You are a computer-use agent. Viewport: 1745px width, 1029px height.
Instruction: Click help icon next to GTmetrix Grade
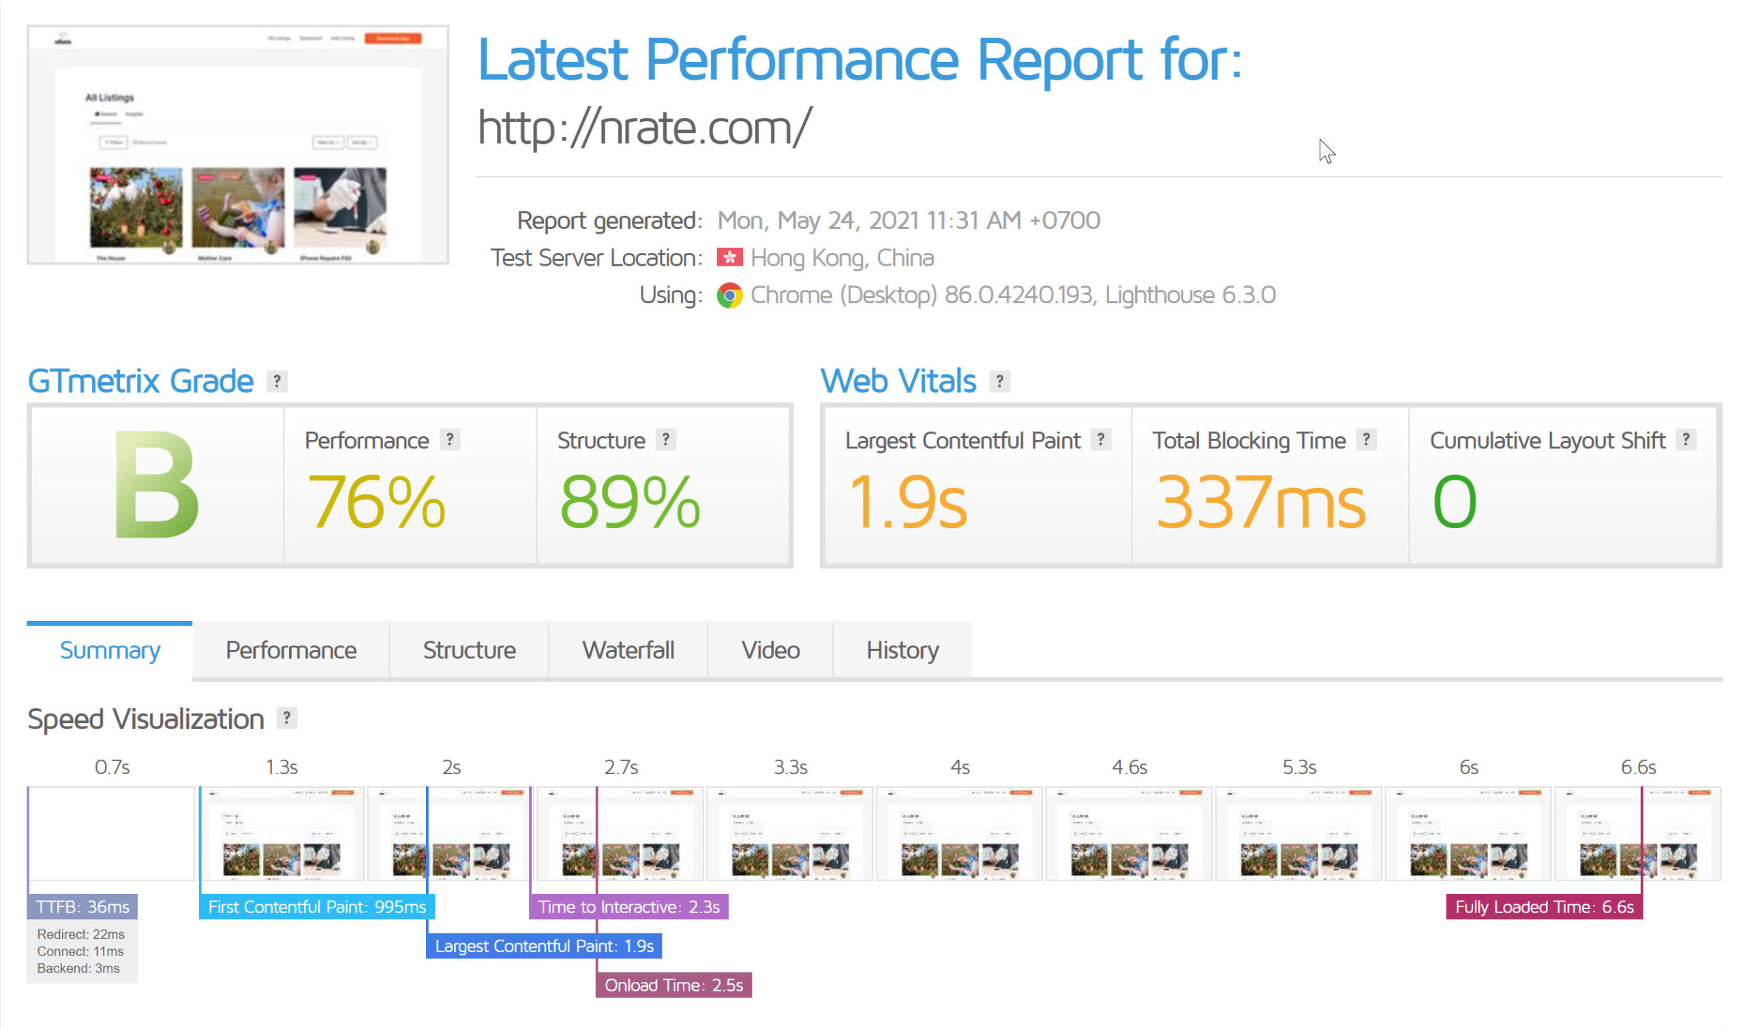(x=277, y=381)
